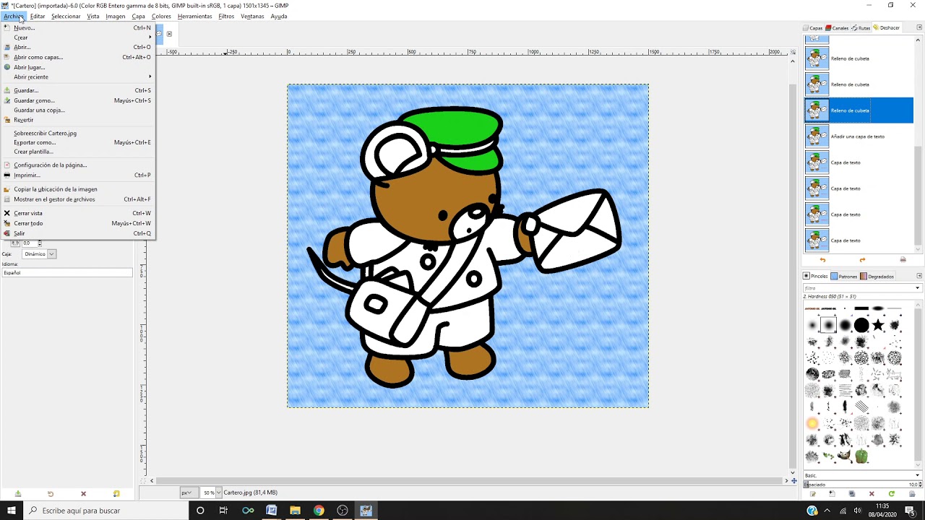Open File Explorer from the taskbar
This screenshot has height=520, width=925.
coord(295,511)
